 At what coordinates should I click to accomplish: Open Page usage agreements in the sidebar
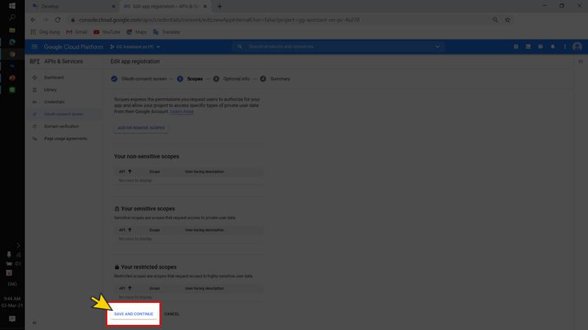[x=65, y=139]
